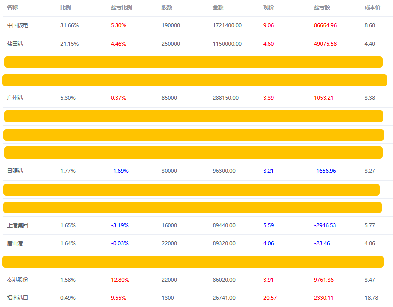
Task: Click the amount 288150.00
Action: [x=226, y=98]
